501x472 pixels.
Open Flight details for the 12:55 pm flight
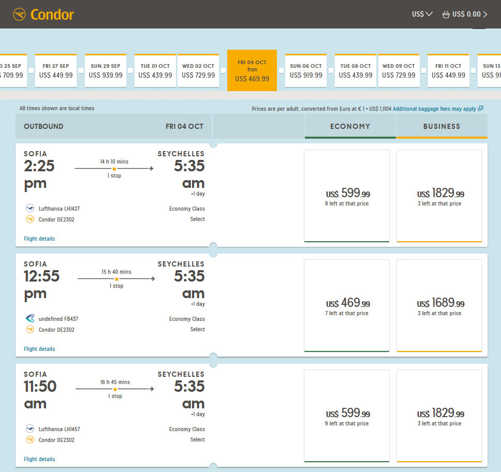coord(39,349)
